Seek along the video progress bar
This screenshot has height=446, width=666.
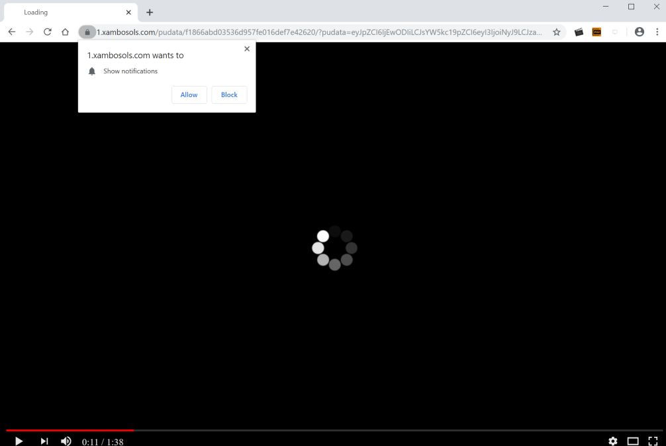tap(334, 430)
